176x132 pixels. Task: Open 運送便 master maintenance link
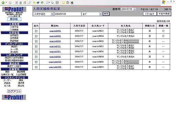[x=21, y=83]
